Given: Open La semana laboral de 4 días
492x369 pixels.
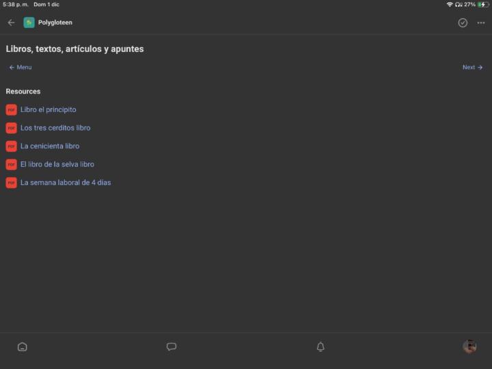Looking at the screenshot, I should [66, 182].
